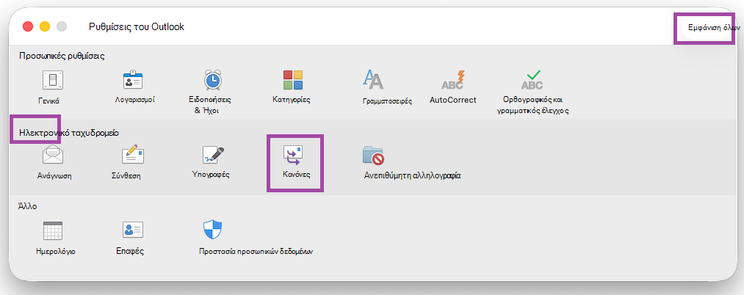Image resolution: width=744 pixels, height=295 pixels.
Task: Open Σύνθεση compose settings icon
Action: (x=133, y=155)
